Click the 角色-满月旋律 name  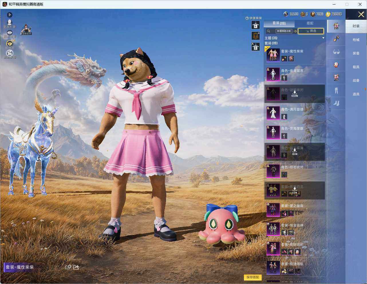(292, 109)
